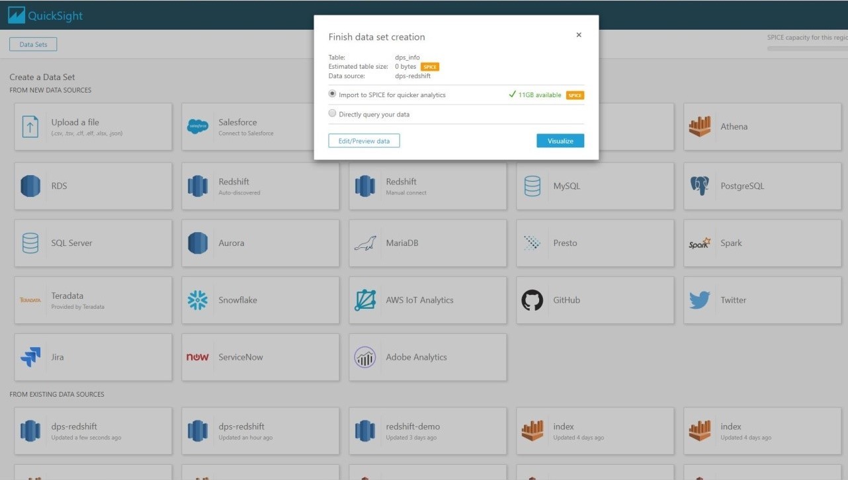Click the SPICE badge next to 0 bytes
Image resolution: width=848 pixels, height=480 pixels.
tap(430, 67)
